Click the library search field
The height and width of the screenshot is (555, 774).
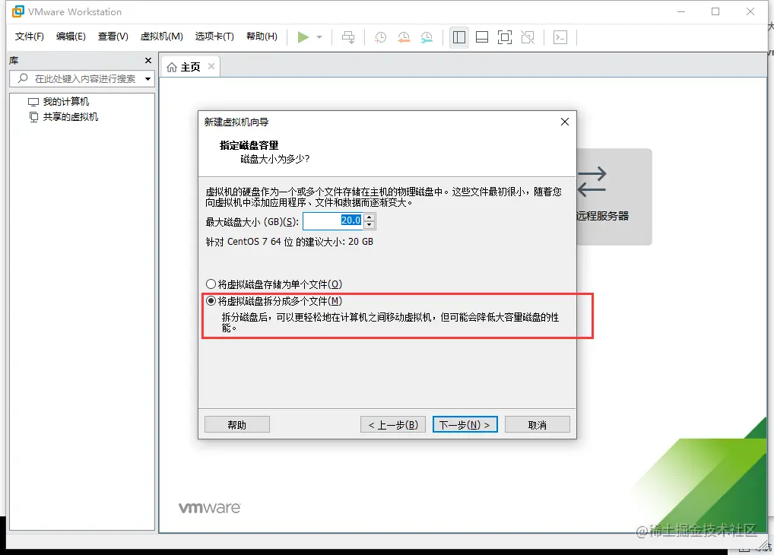[x=82, y=79]
